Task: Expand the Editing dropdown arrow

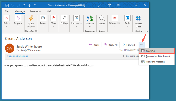Action: [x=64, y=26]
